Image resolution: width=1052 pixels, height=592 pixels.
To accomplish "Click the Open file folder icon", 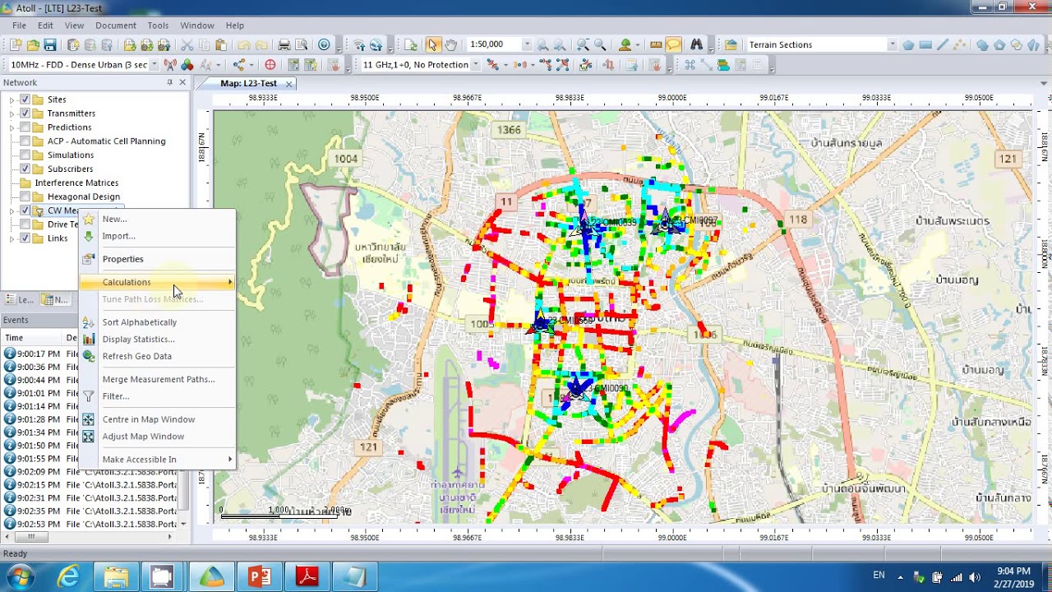I will click(x=33, y=44).
